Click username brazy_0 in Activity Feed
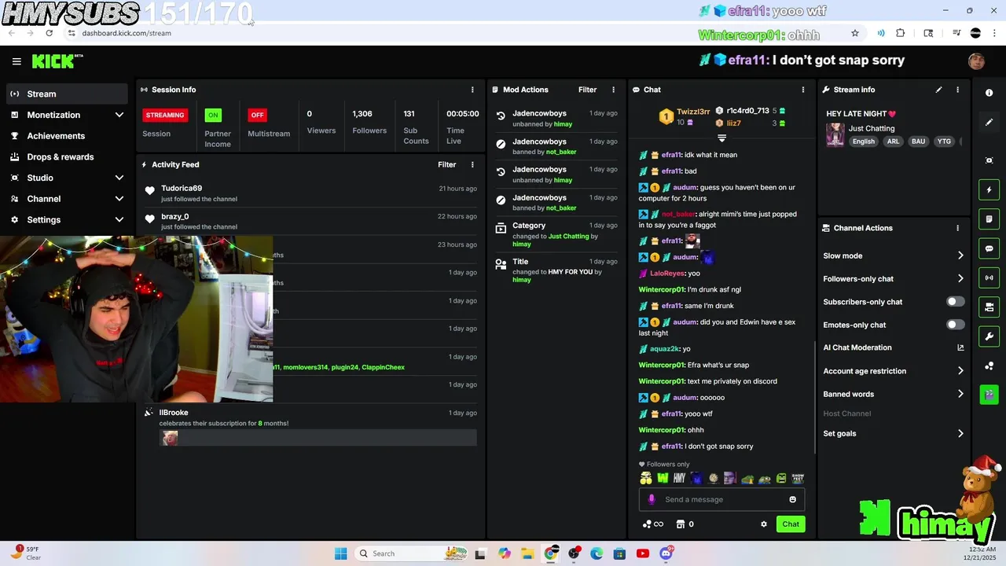 tap(174, 216)
